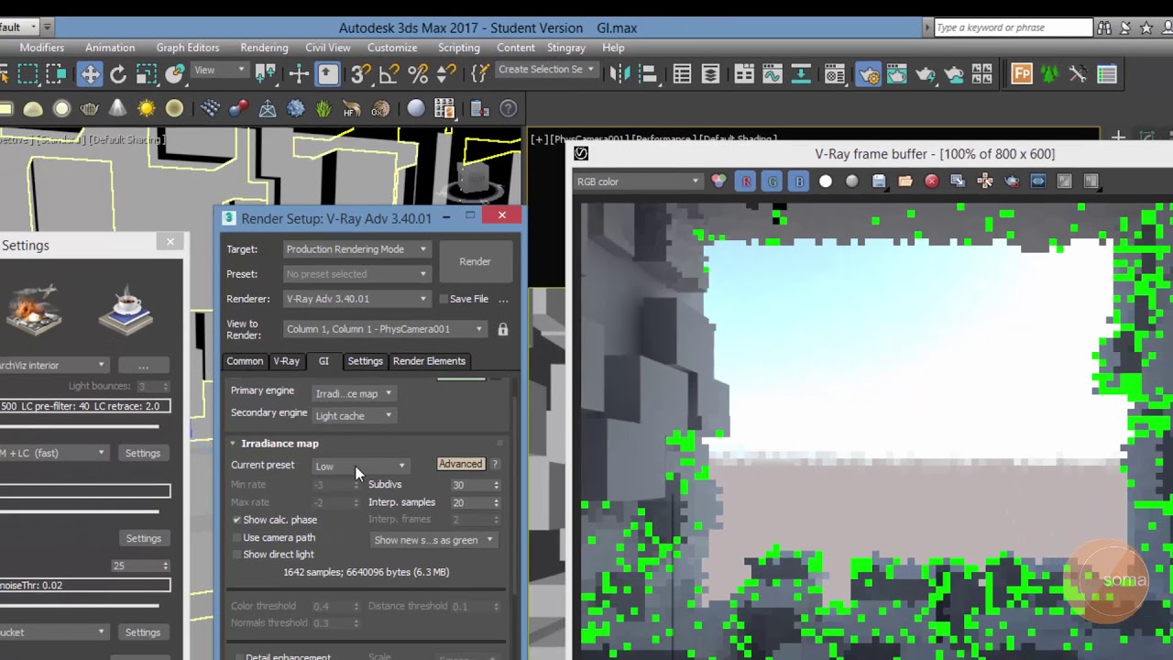Toggle the Percent Snap icon
This screenshot has height=660, width=1173.
coord(418,74)
